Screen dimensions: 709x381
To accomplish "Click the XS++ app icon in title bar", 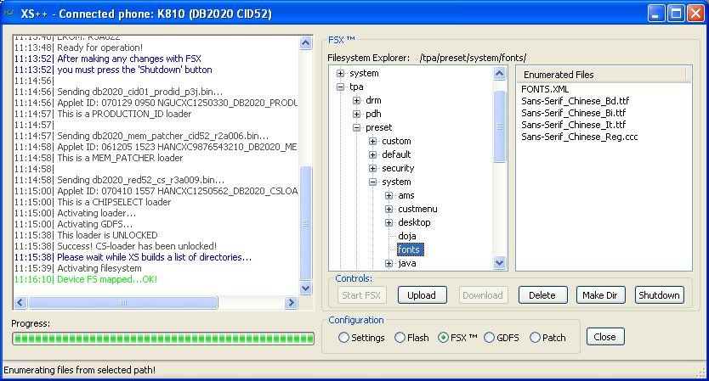I will (11, 13).
